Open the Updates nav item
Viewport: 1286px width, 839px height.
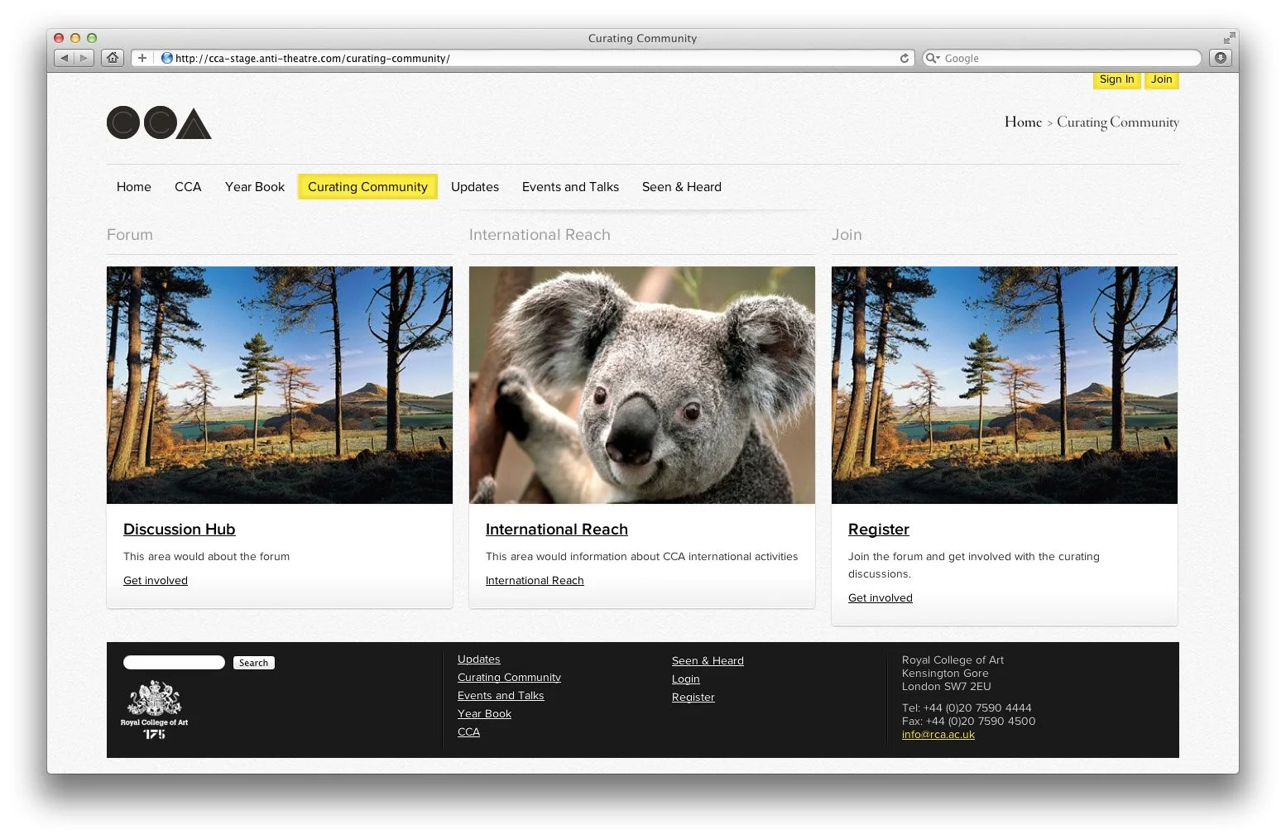pyautogui.click(x=475, y=187)
